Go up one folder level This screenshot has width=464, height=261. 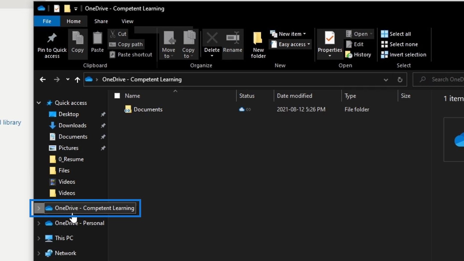(x=77, y=79)
